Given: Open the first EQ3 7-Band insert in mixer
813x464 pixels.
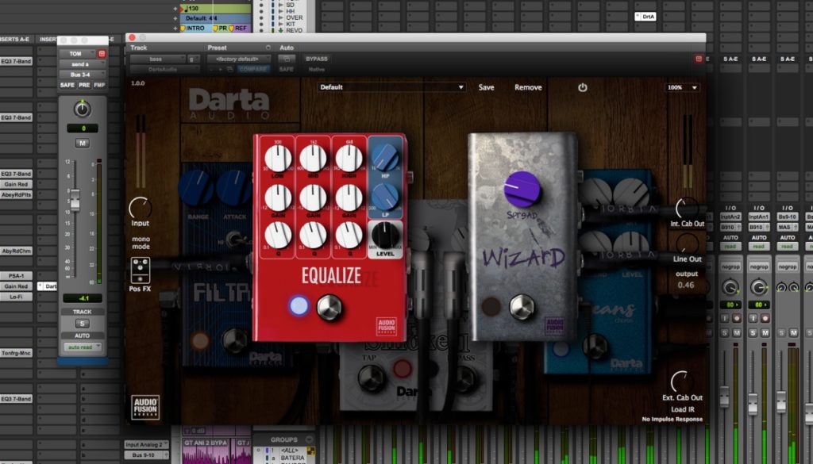Looking at the screenshot, I should coord(17,61).
